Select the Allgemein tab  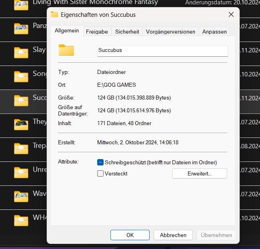pyautogui.click(x=67, y=31)
